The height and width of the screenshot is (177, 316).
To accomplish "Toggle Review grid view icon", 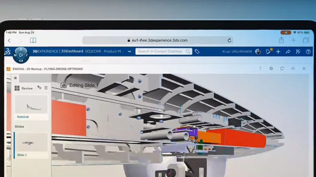I will coord(17,88).
